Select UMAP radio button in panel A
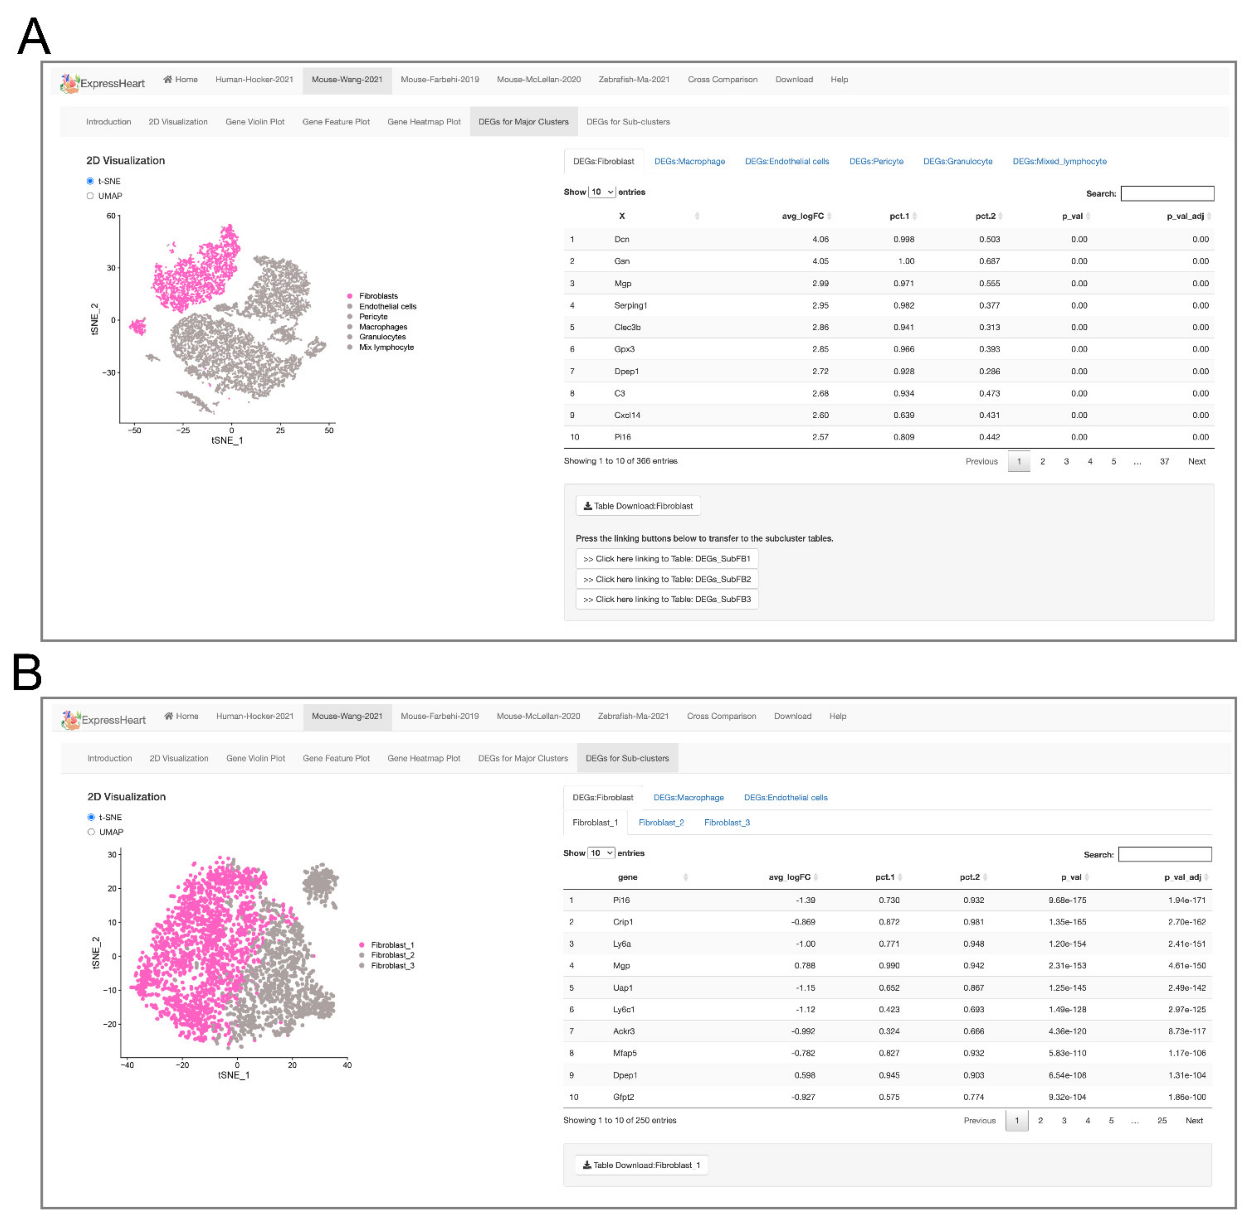Image resolution: width=1246 pixels, height=1221 pixels. tap(90, 196)
